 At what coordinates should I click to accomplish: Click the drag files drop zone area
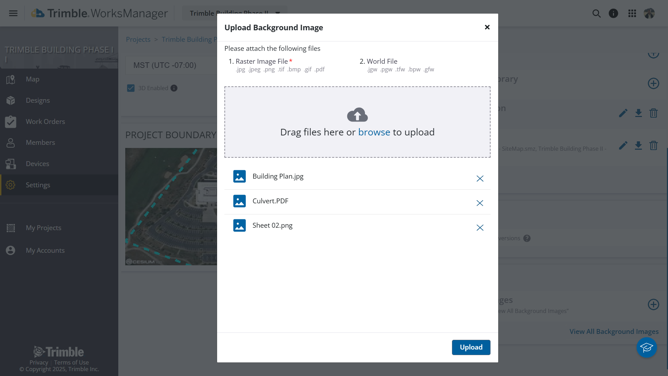(x=357, y=122)
